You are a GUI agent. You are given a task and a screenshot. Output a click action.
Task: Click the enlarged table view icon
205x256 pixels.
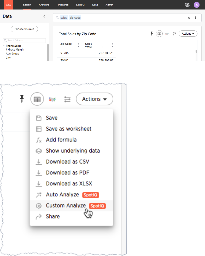click(x=37, y=99)
